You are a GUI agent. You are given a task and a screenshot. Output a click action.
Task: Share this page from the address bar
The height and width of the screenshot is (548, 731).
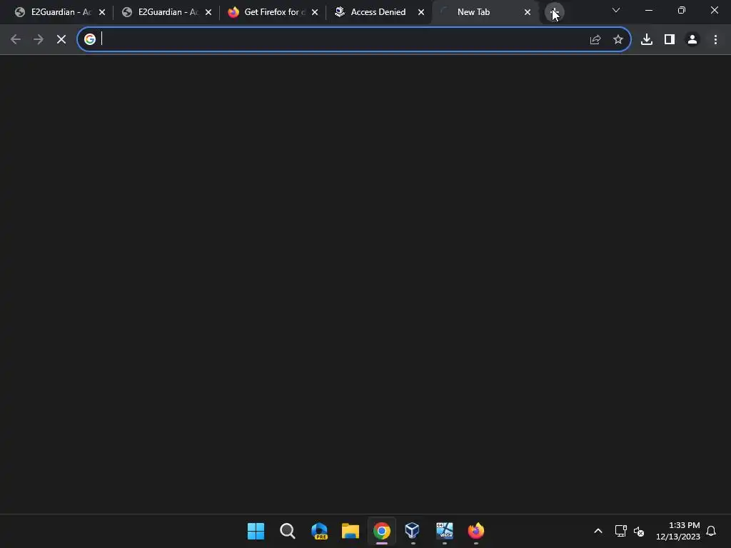[595, 40]
